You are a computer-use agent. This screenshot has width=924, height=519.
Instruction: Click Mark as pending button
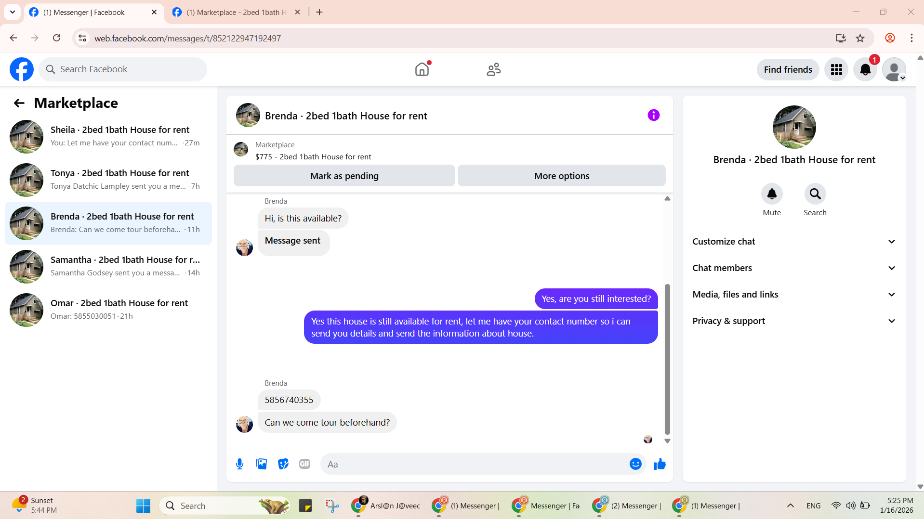tap(344, 176)
